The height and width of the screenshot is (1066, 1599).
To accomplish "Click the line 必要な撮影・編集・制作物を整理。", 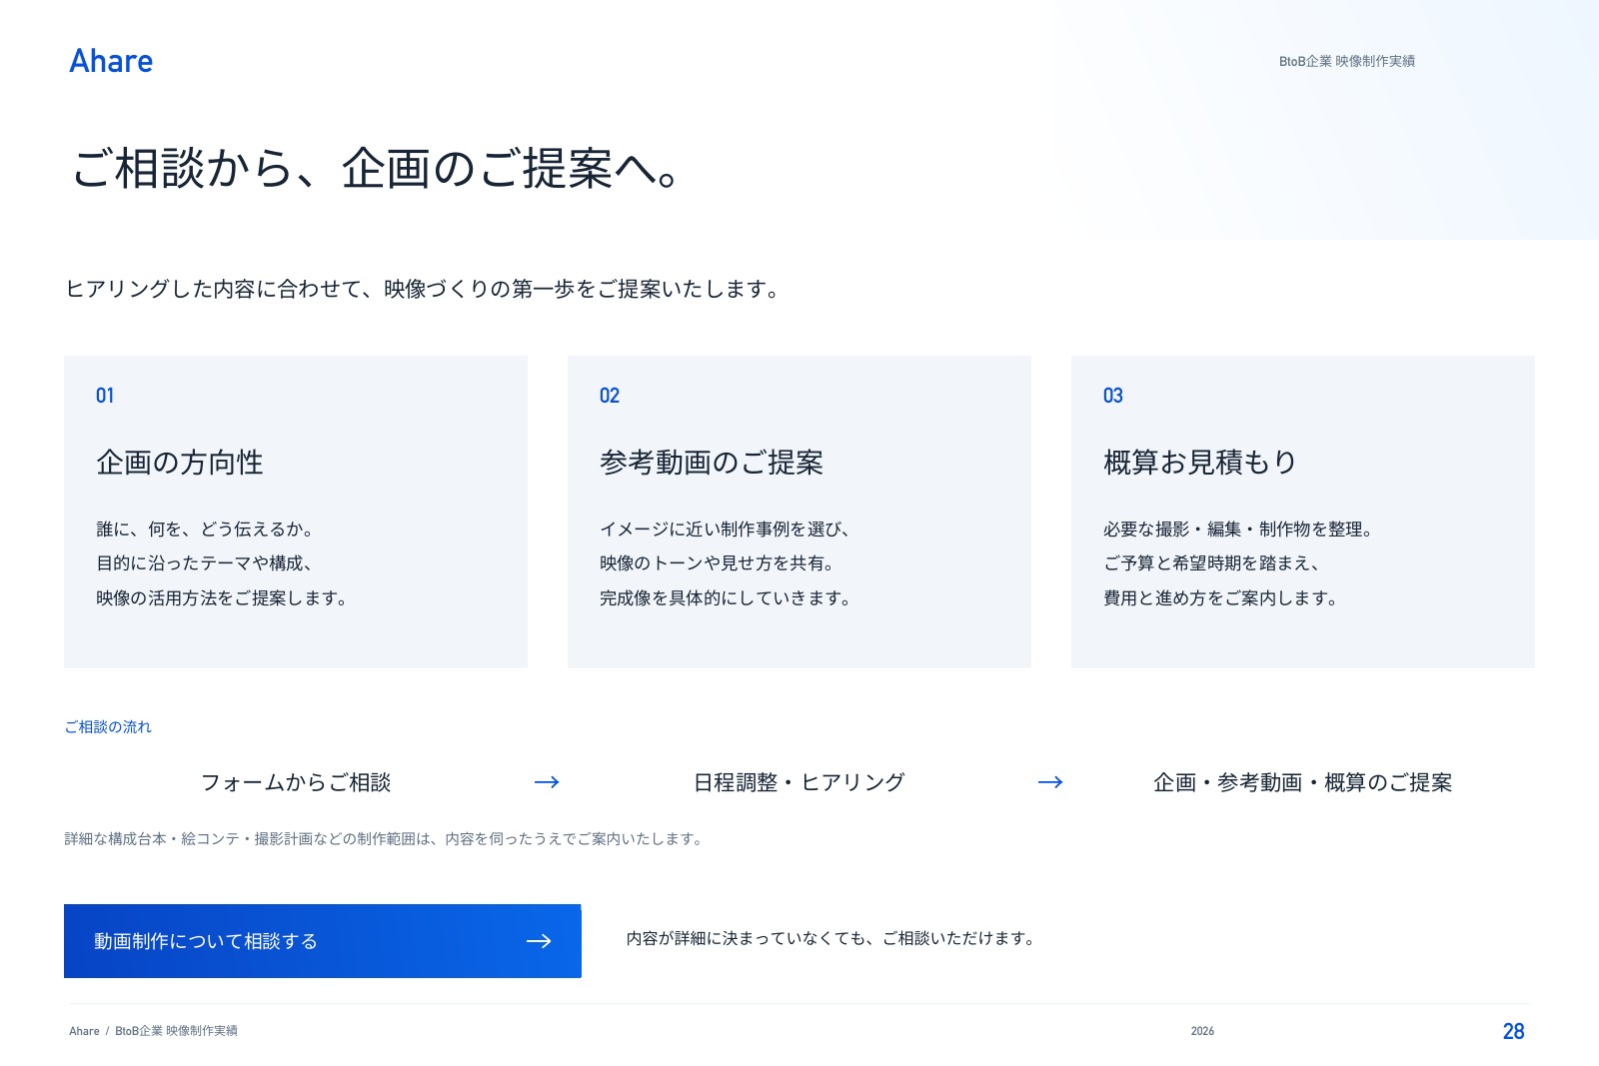I will [x=1237, y=530].
